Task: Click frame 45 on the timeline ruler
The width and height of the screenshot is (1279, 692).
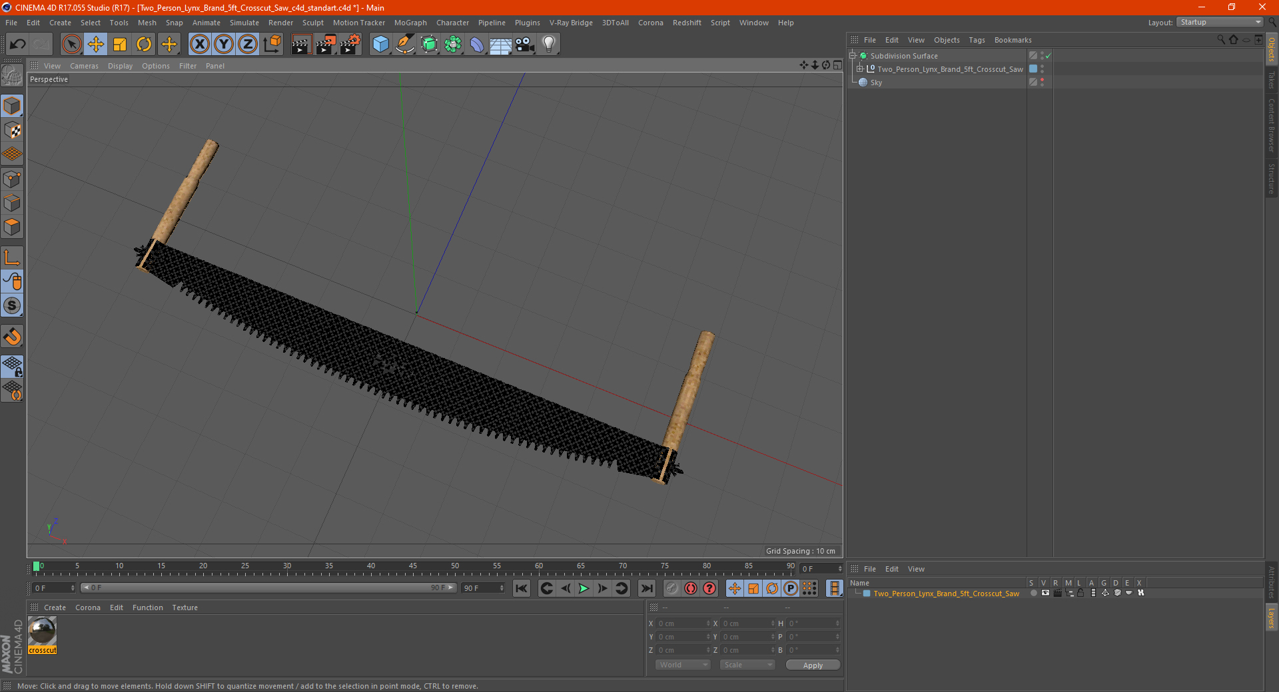Action: coord(413,568)
